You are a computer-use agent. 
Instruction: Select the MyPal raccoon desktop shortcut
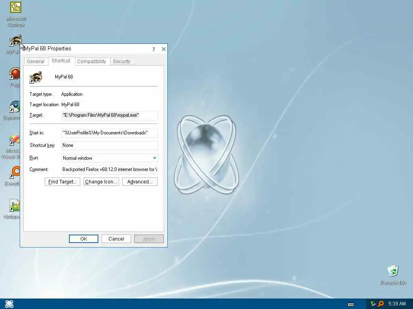15,41
